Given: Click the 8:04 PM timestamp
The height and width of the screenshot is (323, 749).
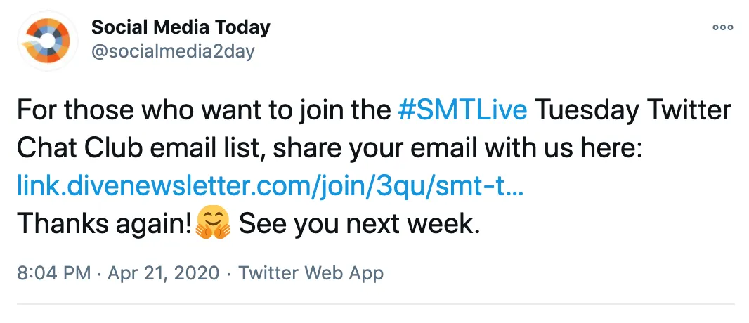Looking at the screenshot, I should [53, 272].
